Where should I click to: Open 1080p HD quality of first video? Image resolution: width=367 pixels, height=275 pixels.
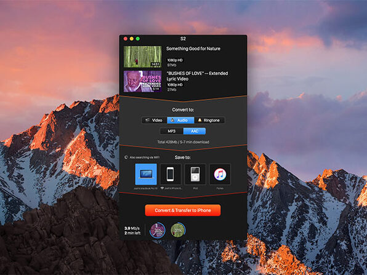pyautogui.click(x=175, y=60)
